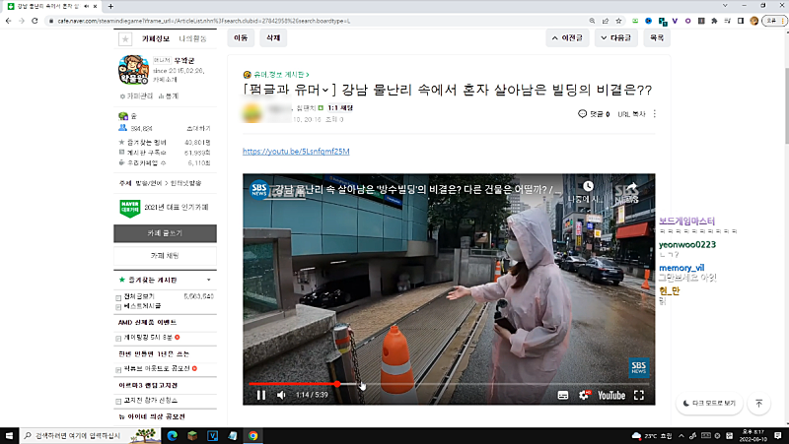Open the youtu.be video link

coord(296,152)
